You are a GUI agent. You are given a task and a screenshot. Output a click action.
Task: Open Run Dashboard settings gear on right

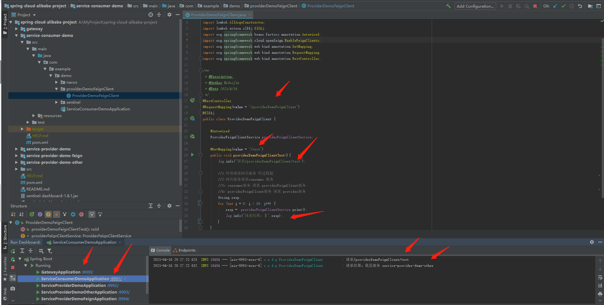[592, 242]
